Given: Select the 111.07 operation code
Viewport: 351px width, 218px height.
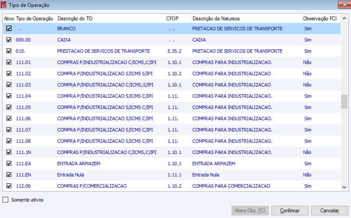Looking at the screenshot, I should pyautogui.click(x=23, y=129).
